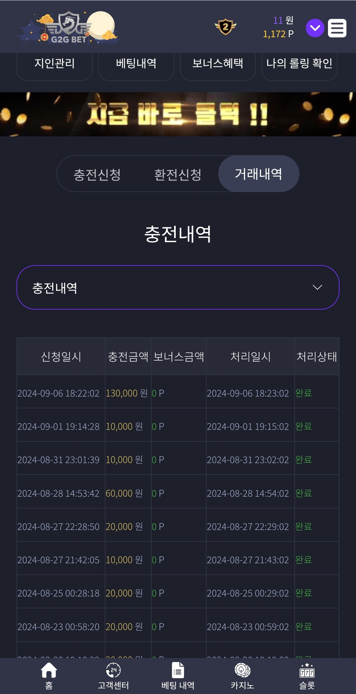This screenshot has width=356, height=694.
Task: Select the 거래내역 tab
Action: 259,174
